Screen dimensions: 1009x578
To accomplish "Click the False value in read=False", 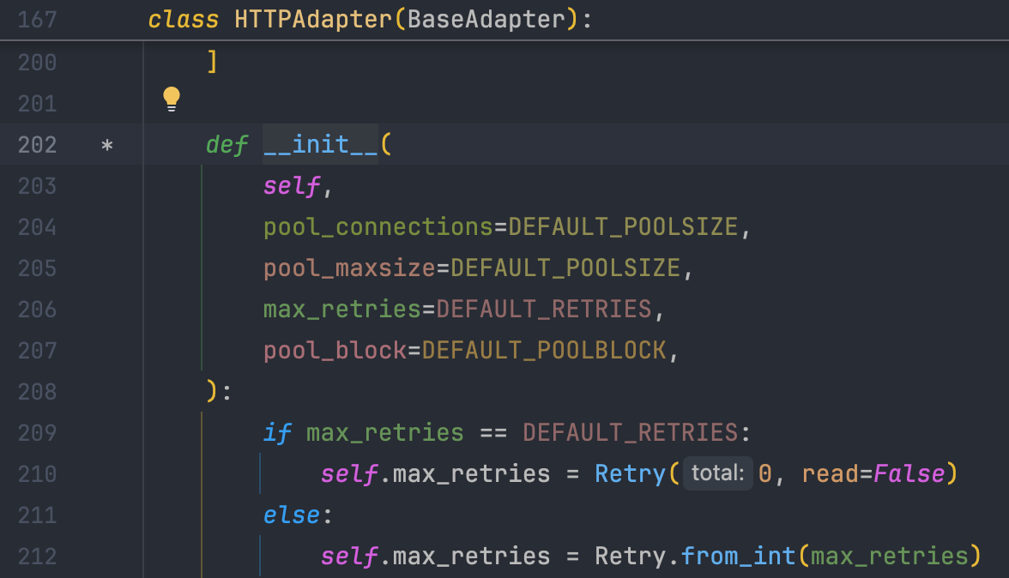I will pos(909,474).
